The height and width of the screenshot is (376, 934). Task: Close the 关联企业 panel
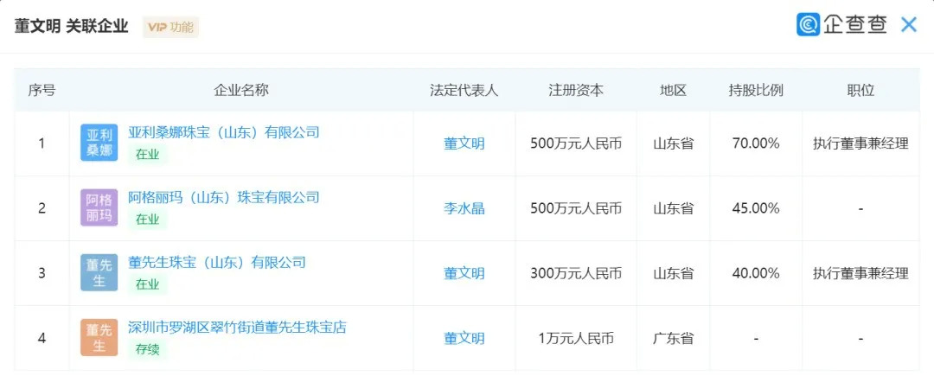point(909,25)
